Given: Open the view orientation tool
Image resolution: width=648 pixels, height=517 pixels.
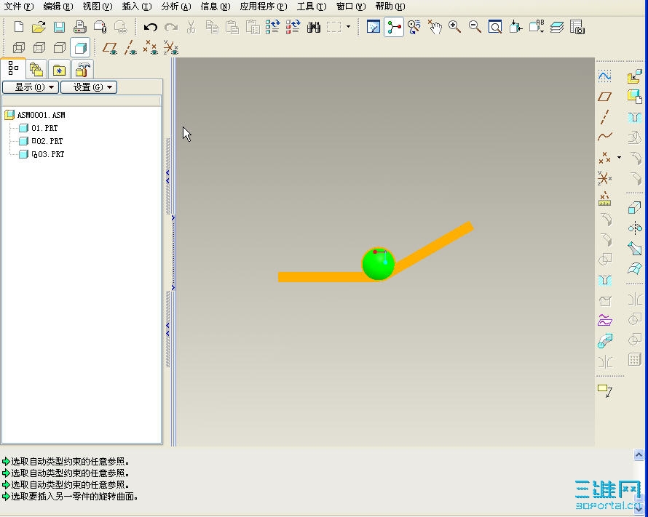Looking at the screenshot, I should 515,27.
